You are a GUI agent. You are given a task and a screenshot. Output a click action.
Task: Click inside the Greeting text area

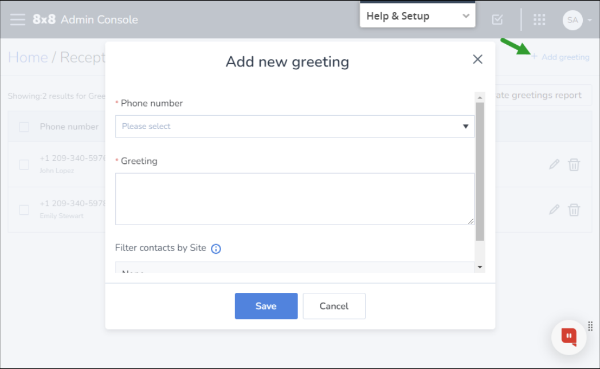pos(295,199)
